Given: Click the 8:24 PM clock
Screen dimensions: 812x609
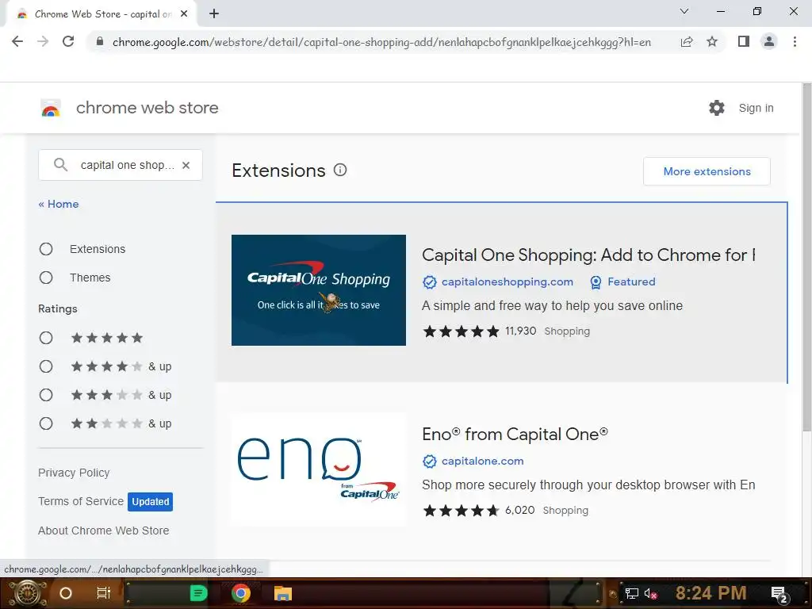Looking at the screenshot, I should tap(710, 593).
